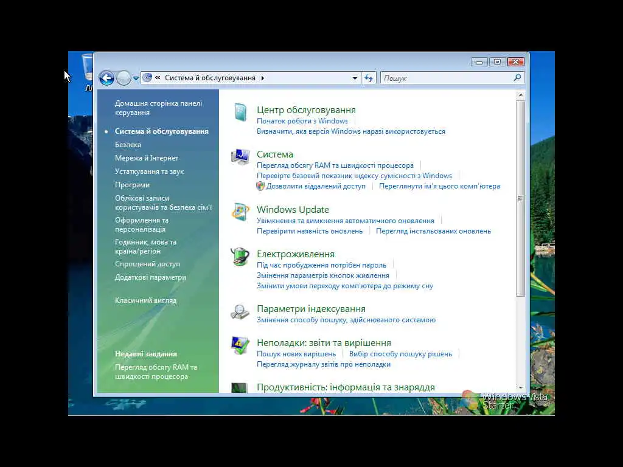Click 'Змінити умови переходу комп'ютера до режиму сну'
Screen dimensions: 623x467
tap(345, 286)
